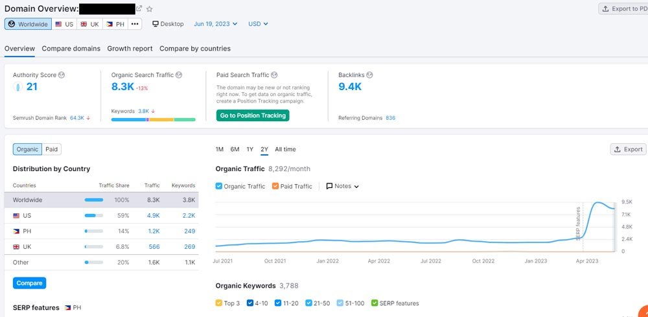Toggle Paid Traffic checkbox in chart
This screenshot has height=317, width=648.
coord(275,186)
